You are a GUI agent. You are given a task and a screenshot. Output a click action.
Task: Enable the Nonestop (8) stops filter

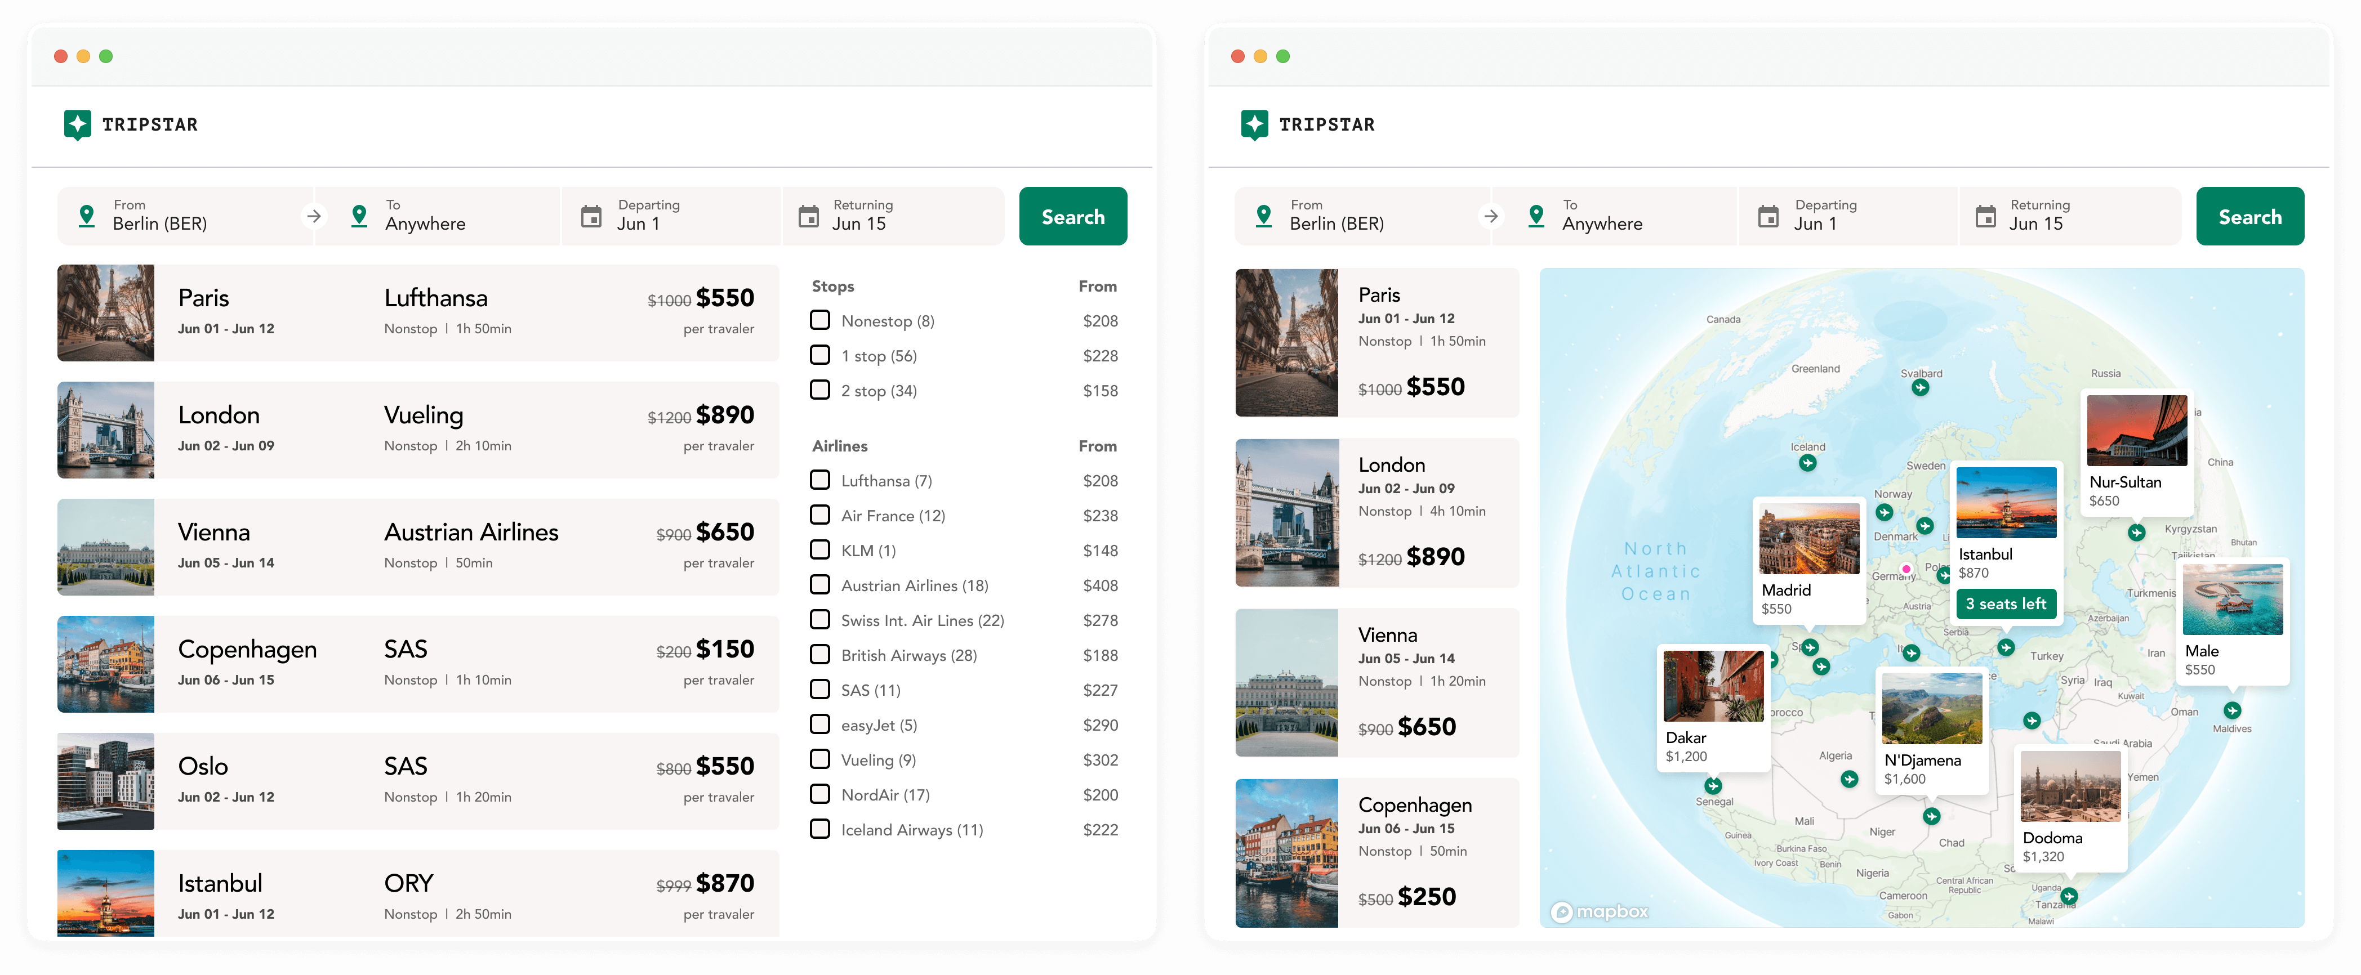[820, 320]
